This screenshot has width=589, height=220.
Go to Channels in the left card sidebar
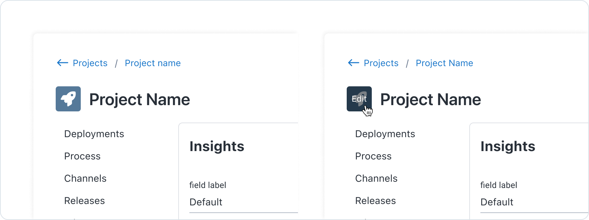tap(85, 179)
